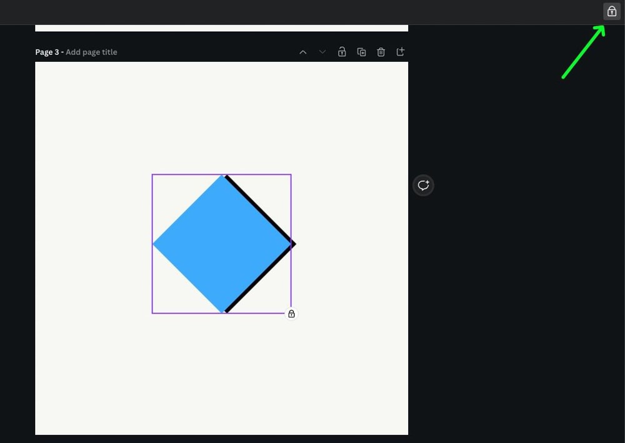The image size is (625, 443).
Task: Click the 'Add page title' field
Action: click(x=91, y=52)
